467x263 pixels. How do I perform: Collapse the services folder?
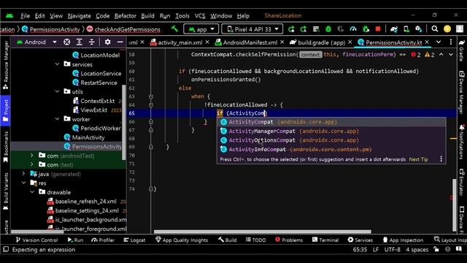coord(57,64)
